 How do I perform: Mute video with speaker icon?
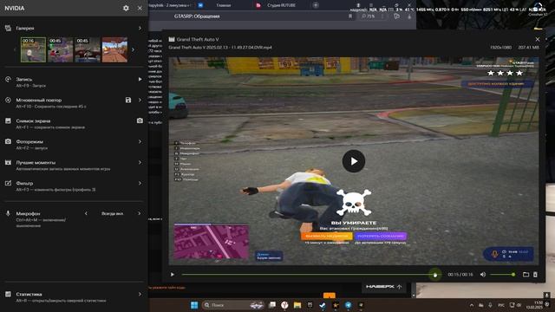483,275
